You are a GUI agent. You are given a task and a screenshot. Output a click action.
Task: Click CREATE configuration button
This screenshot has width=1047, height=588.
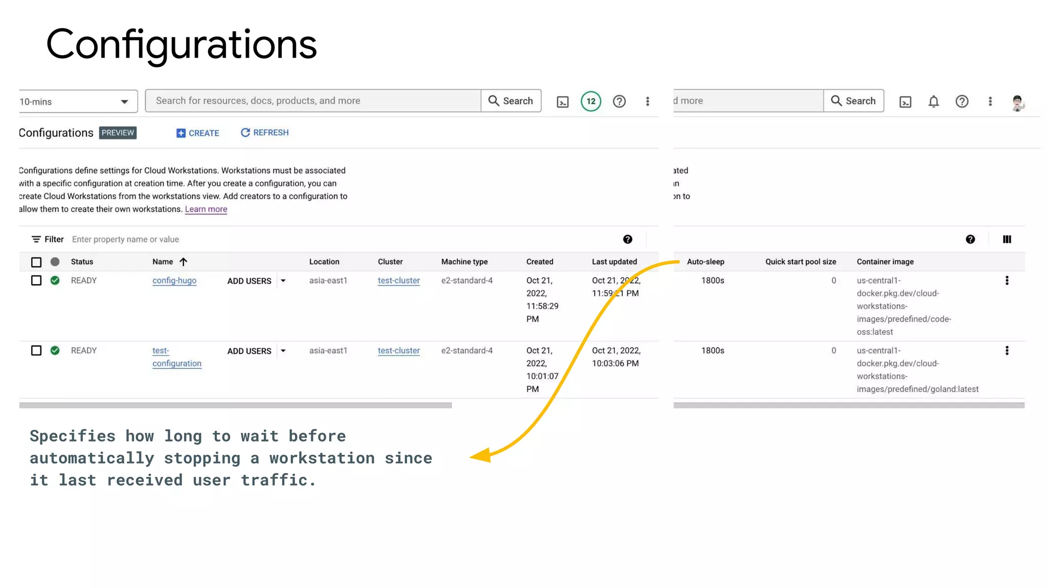pyautogui.click(x=198, y=133)
